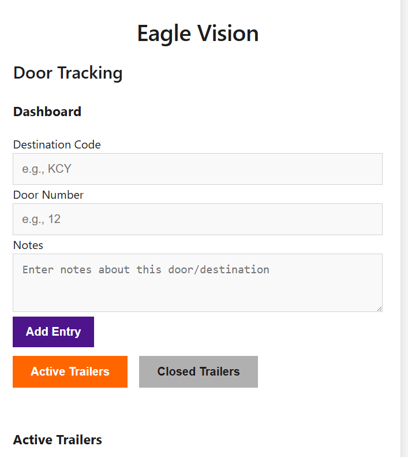The height and width of the screenshot is (457, 408).
Task: Switch to the Active Trailers tab
Action: click(70, 371)
